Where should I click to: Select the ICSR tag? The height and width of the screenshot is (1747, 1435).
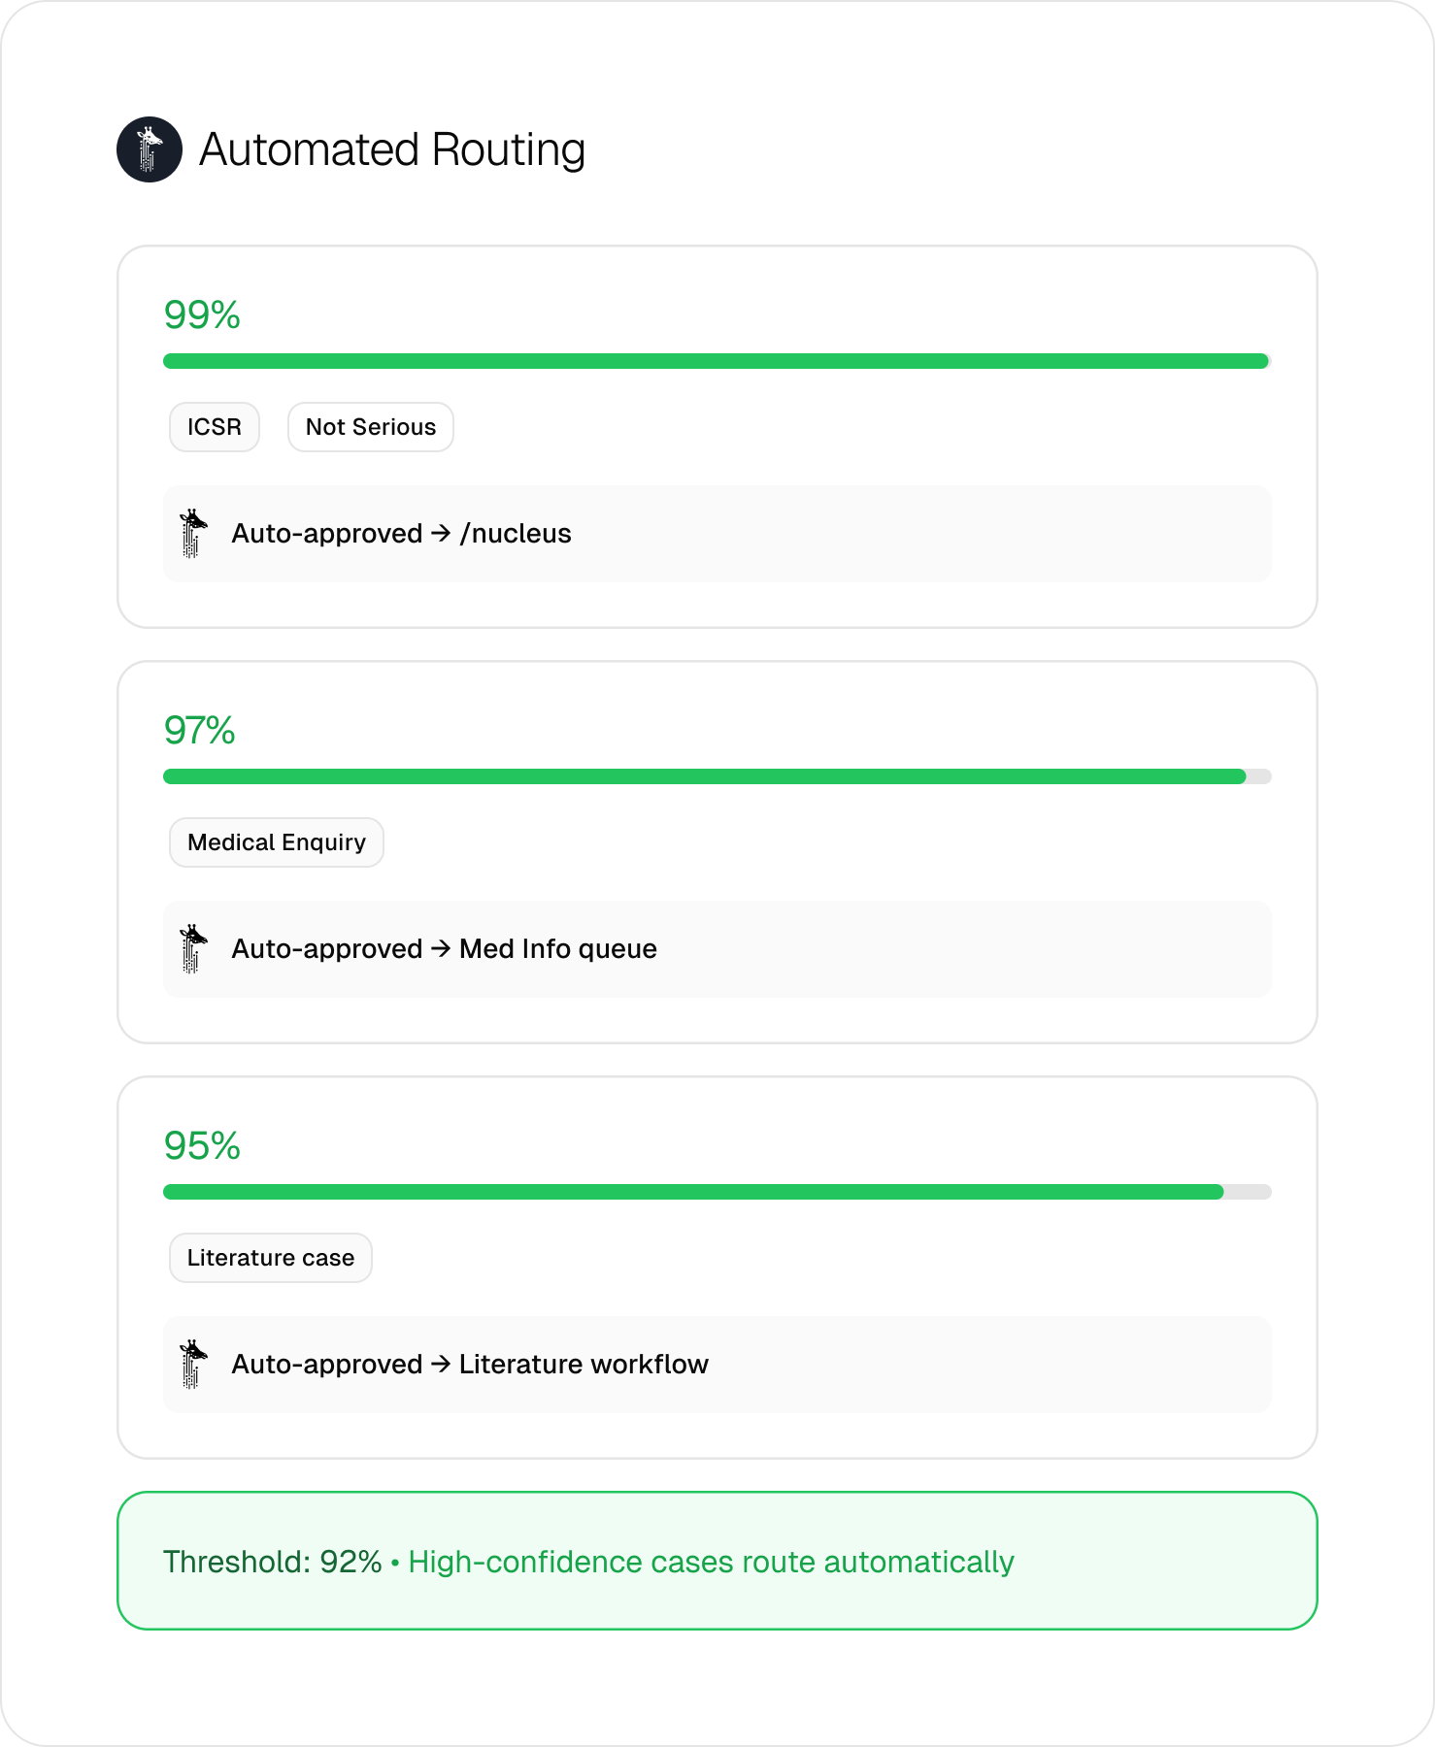(215, 427)
